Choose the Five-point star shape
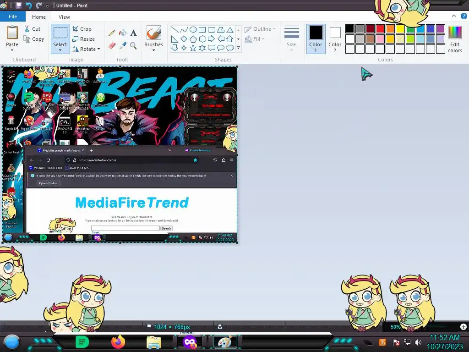The height and width of the screenshot is (352, 469). (x=193, y=48)
